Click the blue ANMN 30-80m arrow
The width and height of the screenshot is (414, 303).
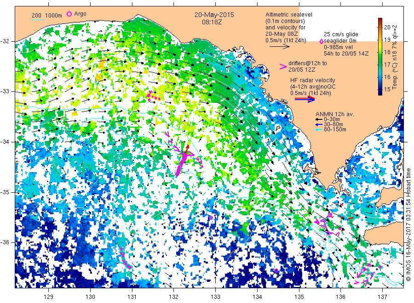tap(319, 124)
